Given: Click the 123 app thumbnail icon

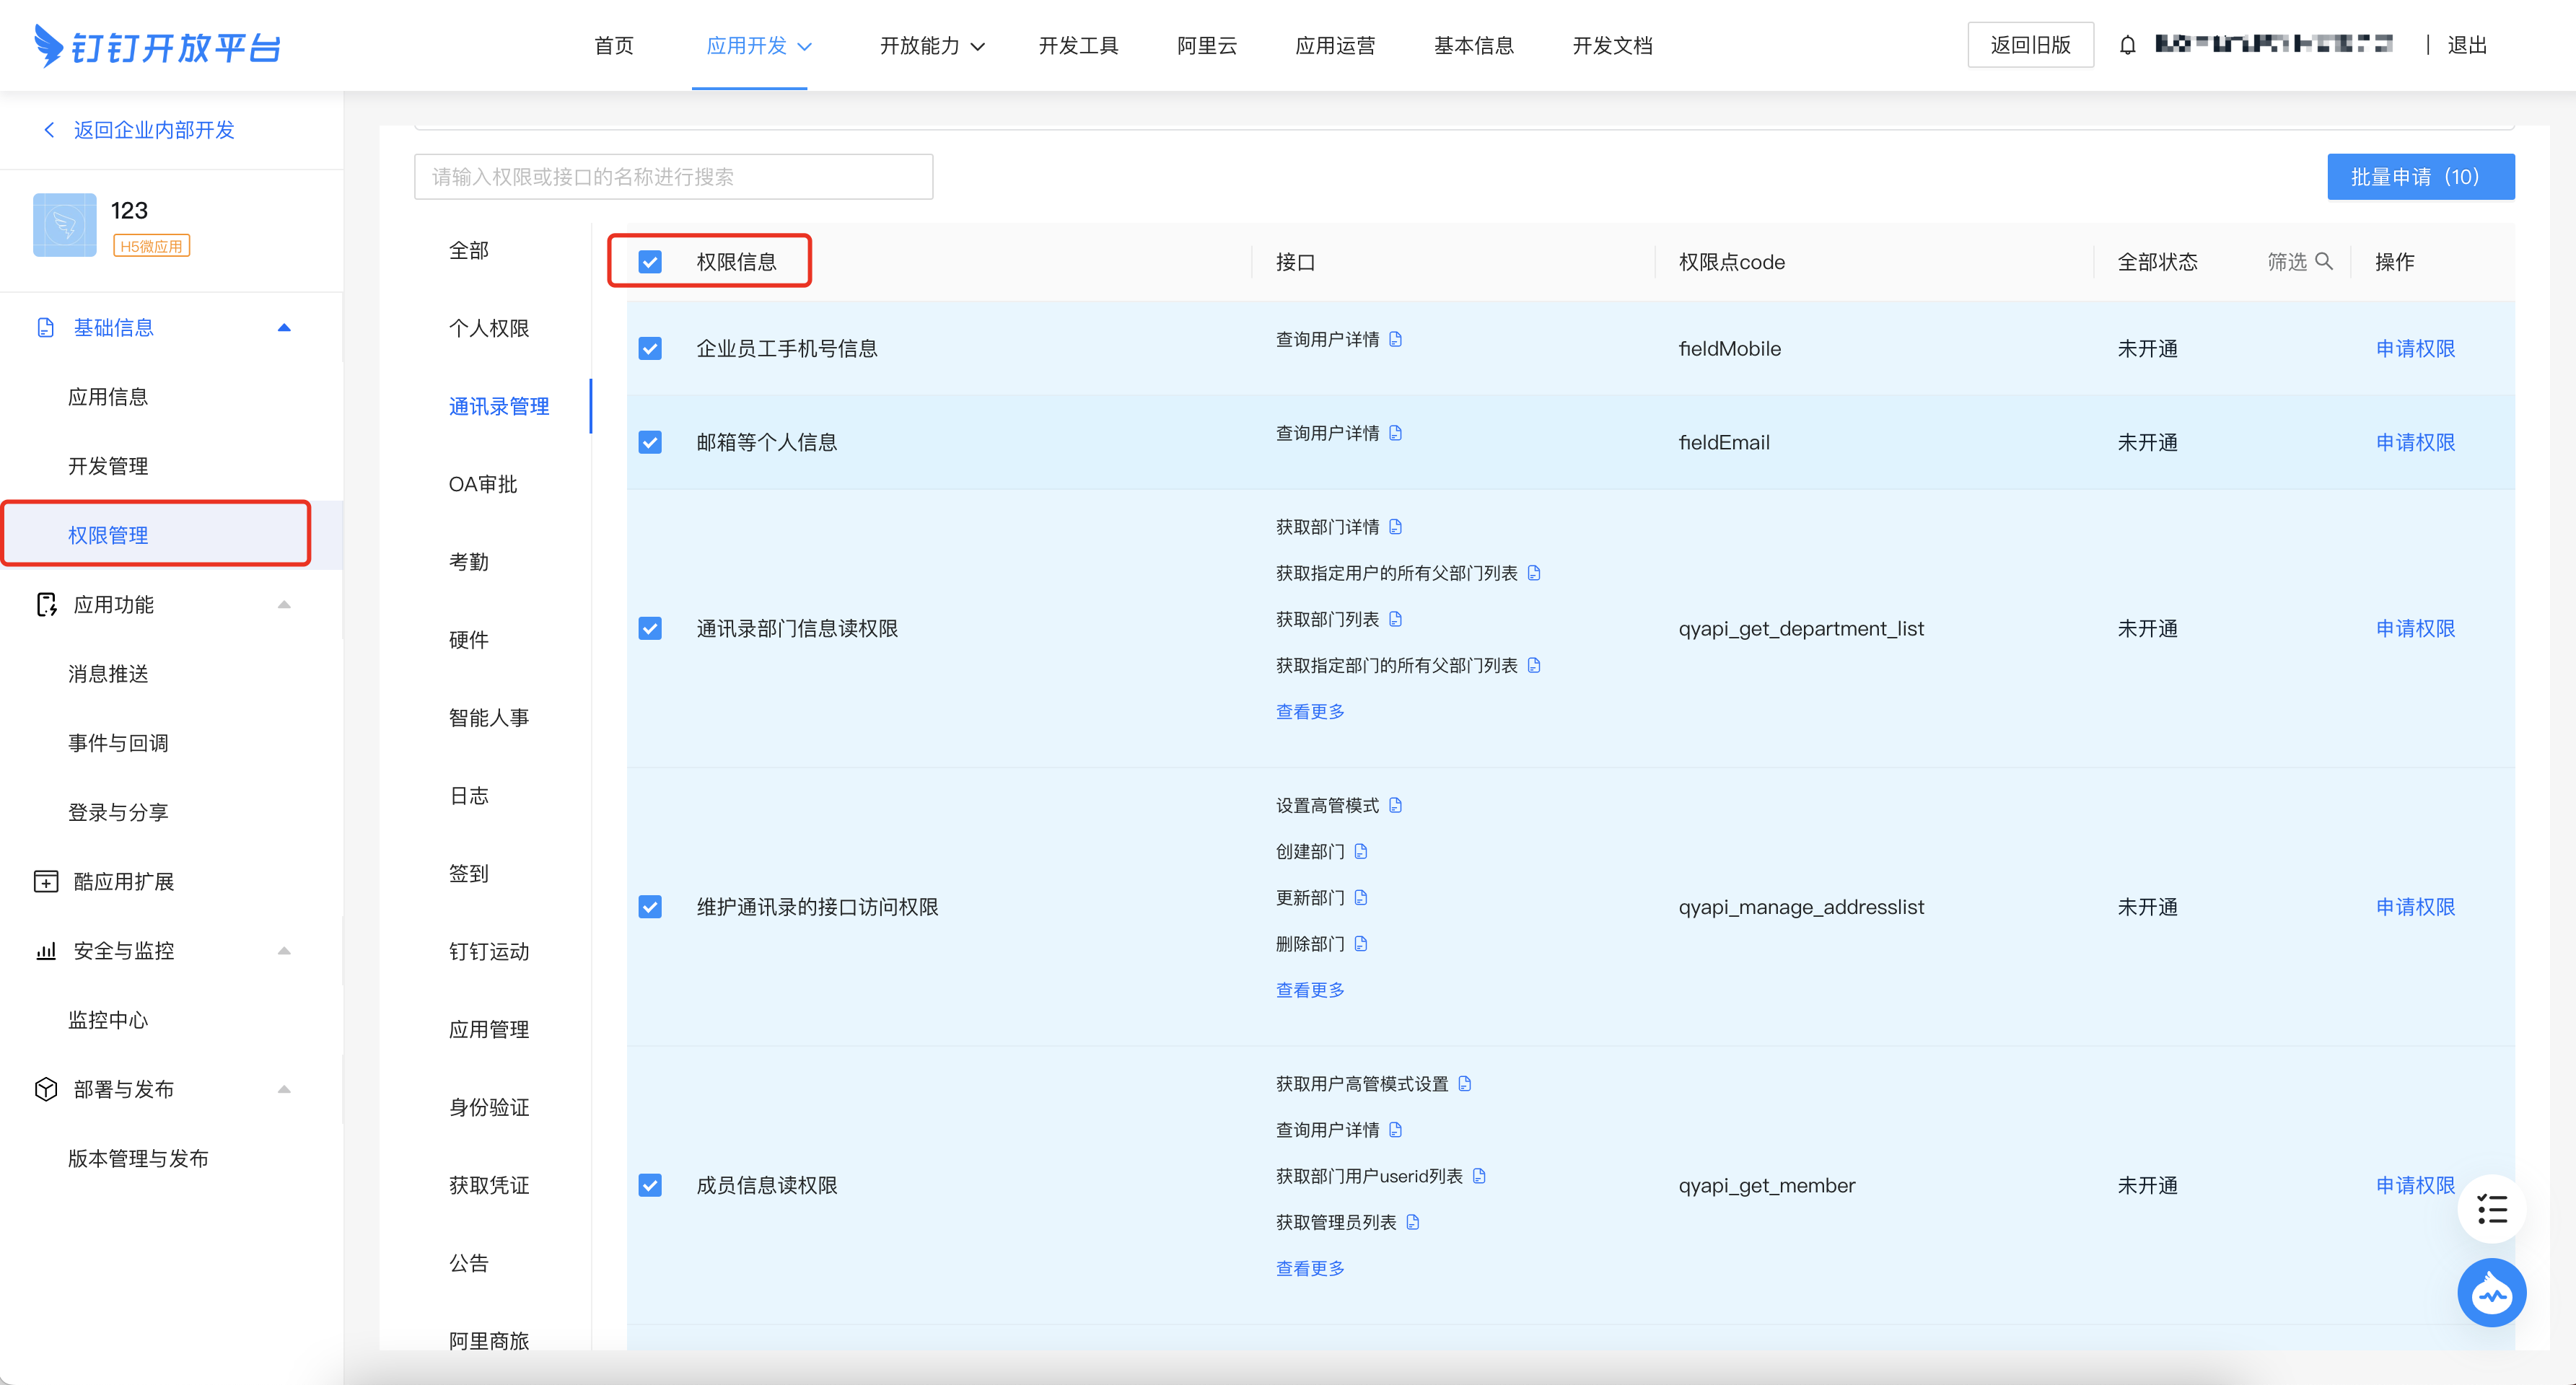Looking at the screenshot, I should click(65, 225).
